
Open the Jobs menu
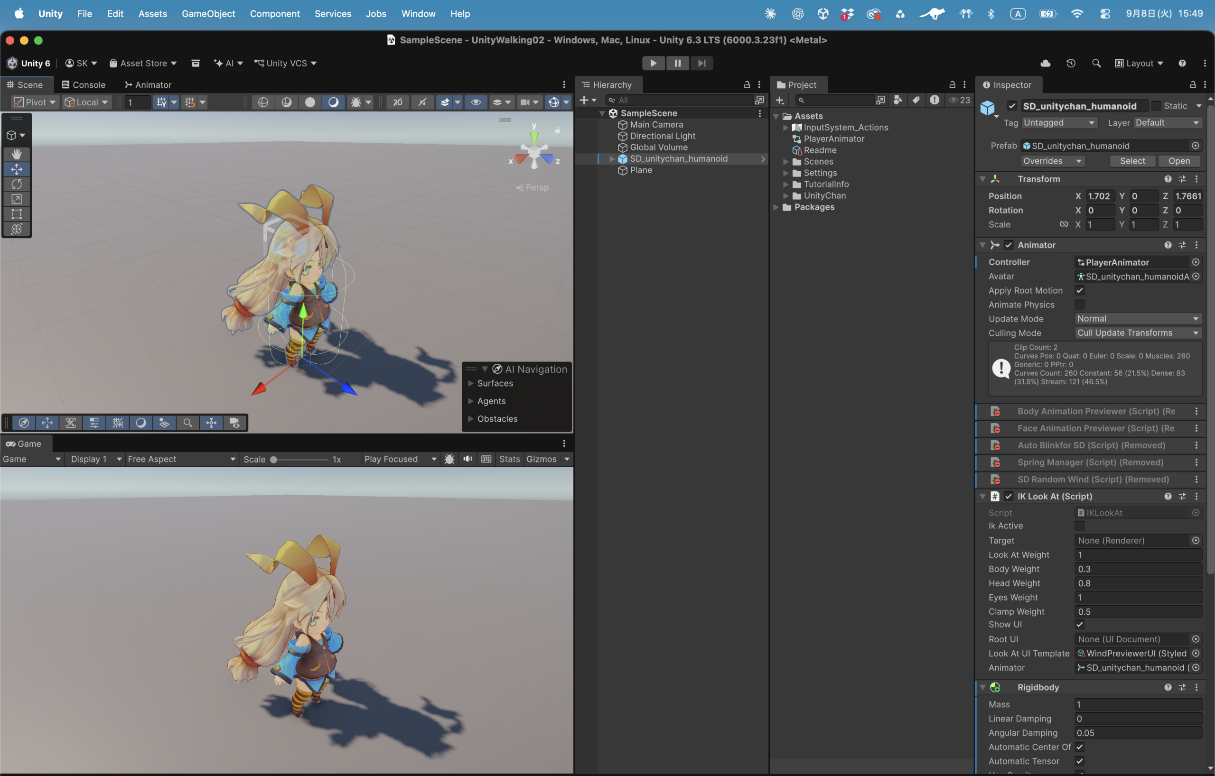376,14
